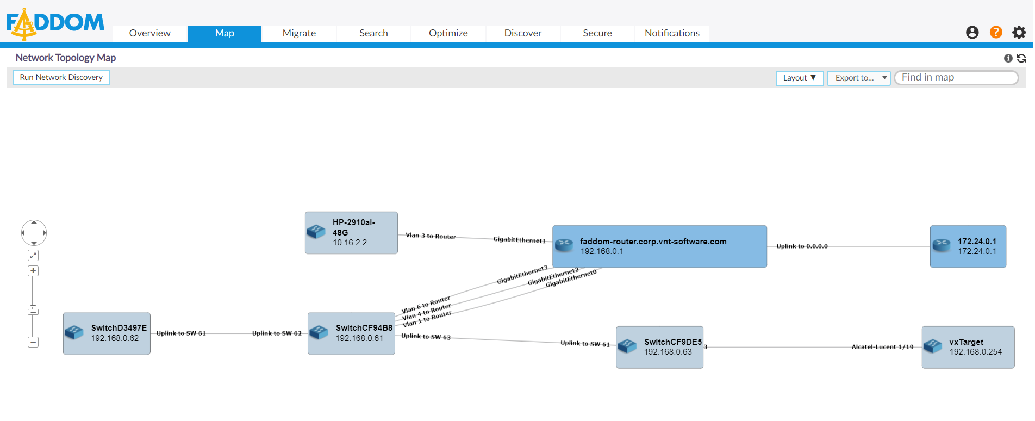
Task: Open the orange help question icon
Action: (995, 33)
